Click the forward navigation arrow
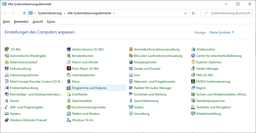 [13, 13]
